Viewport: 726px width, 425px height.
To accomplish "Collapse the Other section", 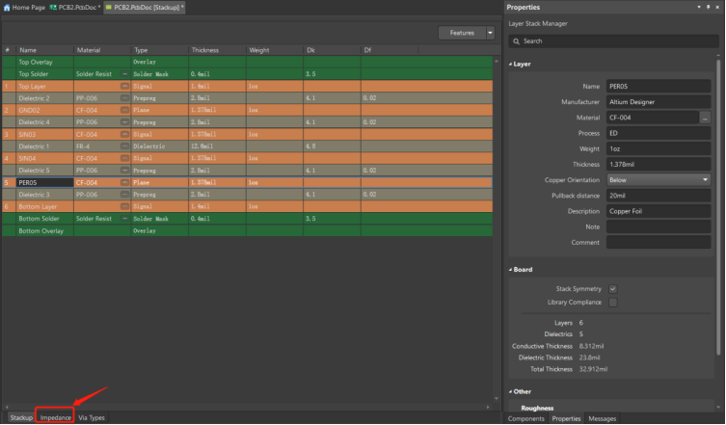I will pyautogui.click(x=511, y=391).
